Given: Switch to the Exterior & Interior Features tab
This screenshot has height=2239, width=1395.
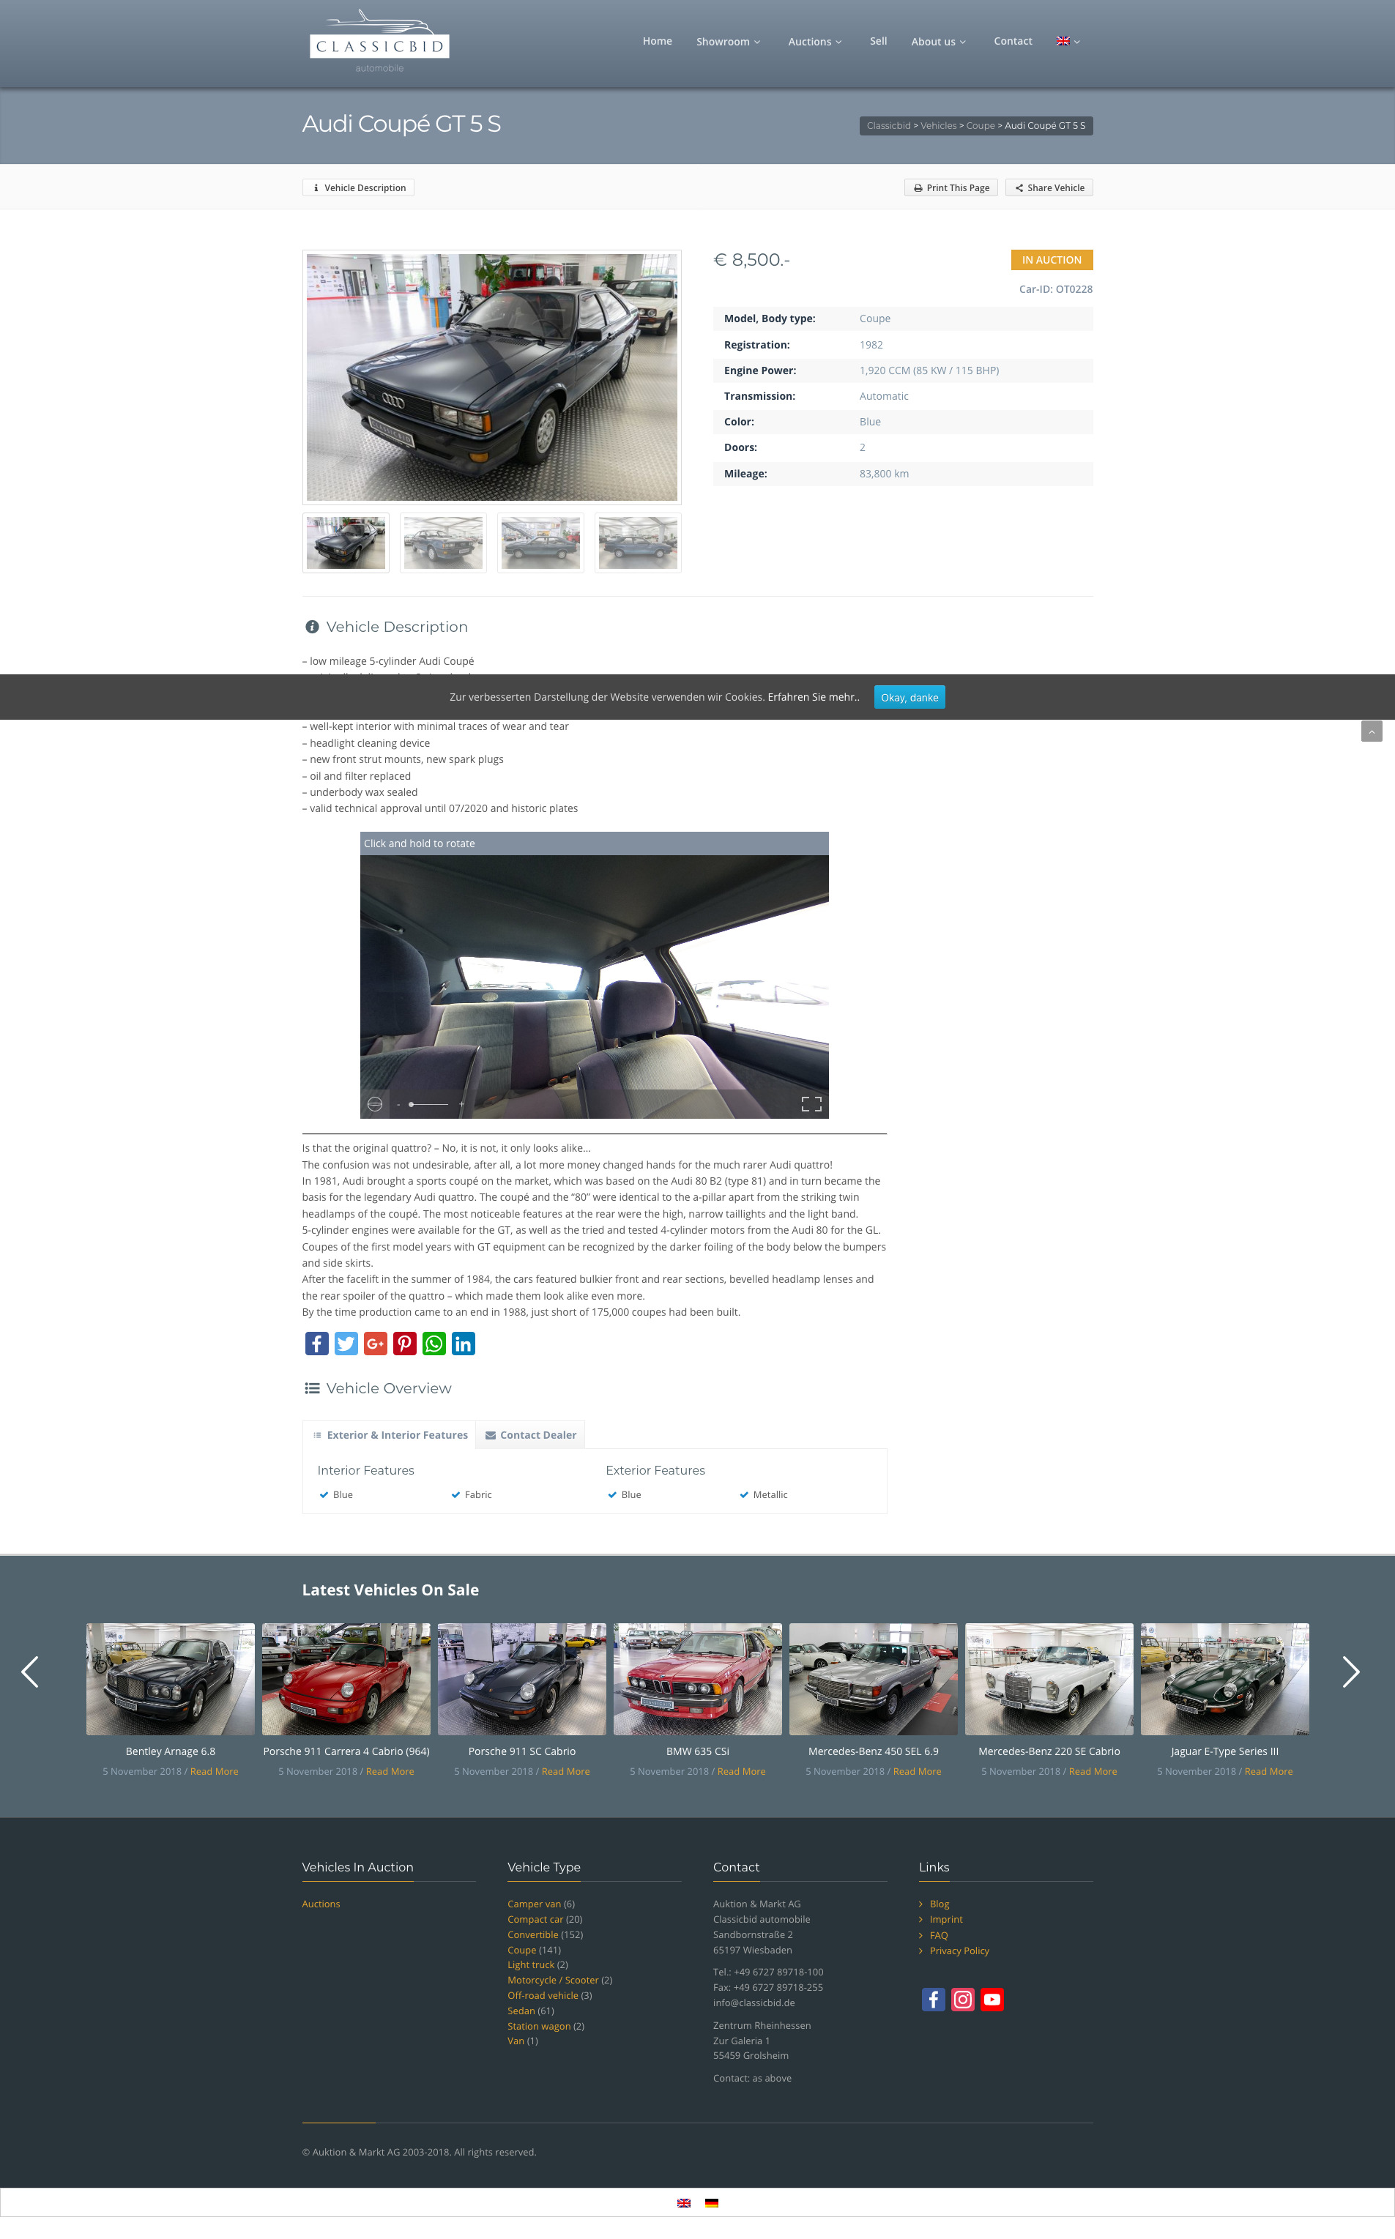Looking at the screenshot, I should (390, 1434).
